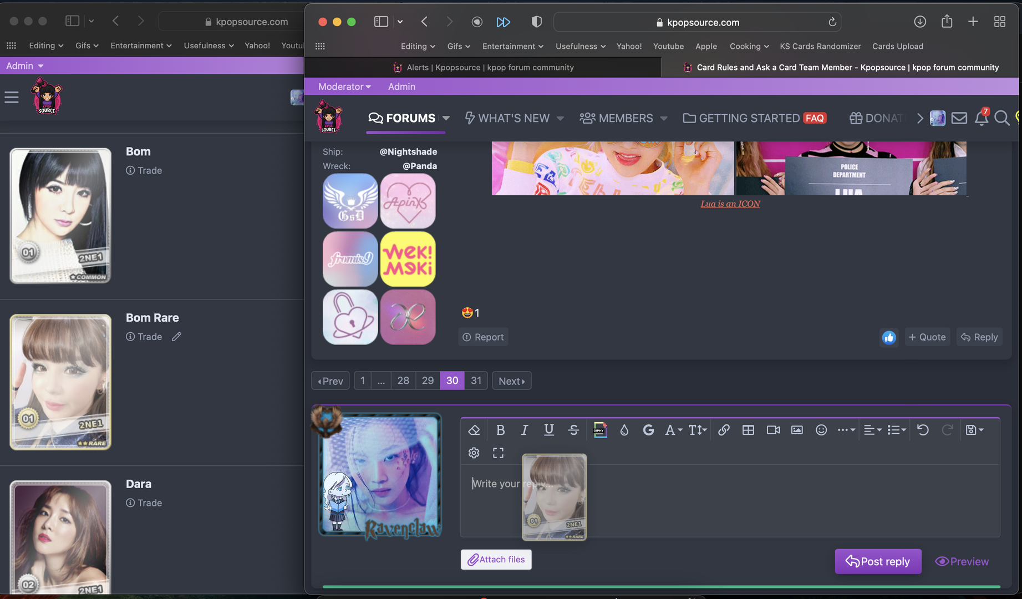The width and height of the screenshot is (1022, 599).
Task: Click the redo arrow in the editor
Action: (947, 430)
